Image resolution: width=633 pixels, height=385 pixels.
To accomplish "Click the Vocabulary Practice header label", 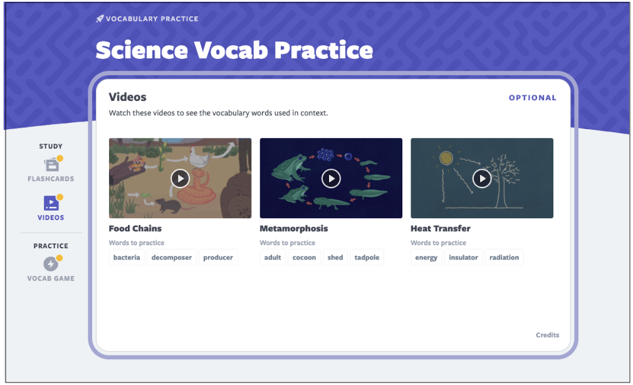I will coord(152,19).
